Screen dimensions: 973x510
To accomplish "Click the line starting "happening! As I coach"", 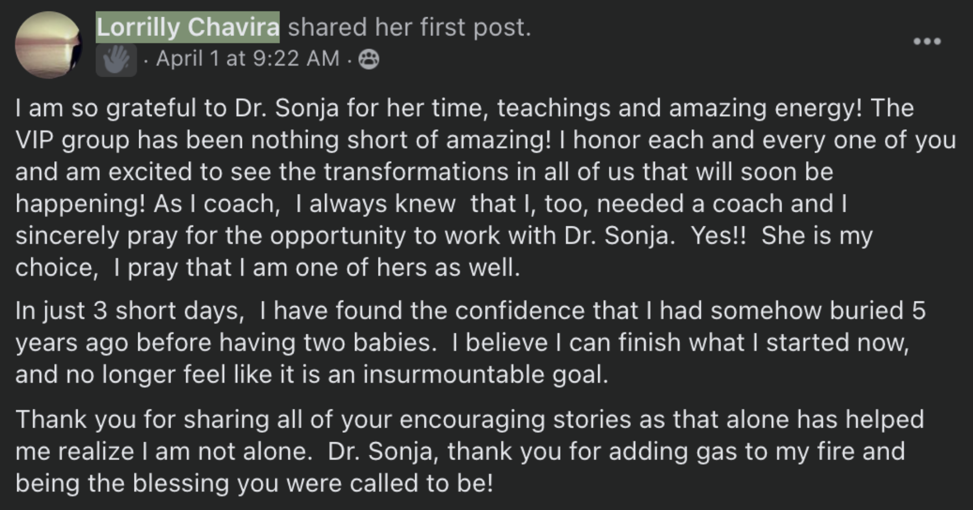I will tap(430, 204).
